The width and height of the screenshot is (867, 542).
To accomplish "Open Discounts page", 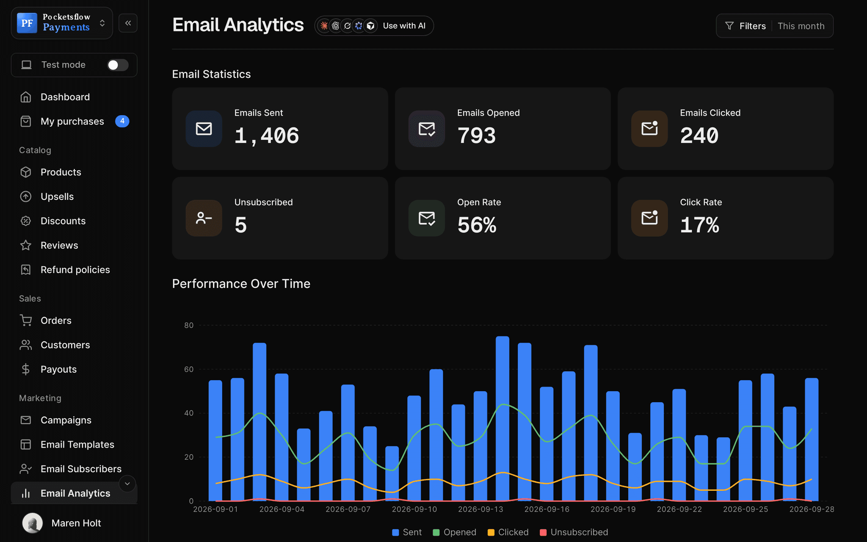I will tap(74, 221).
